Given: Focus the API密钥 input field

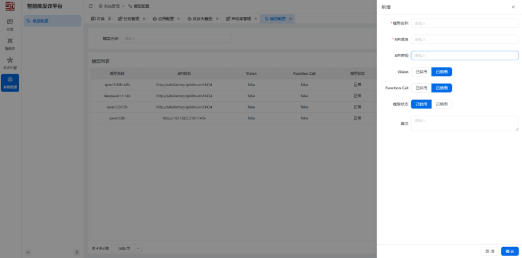Looking at the screenshot, I should 465,55.
